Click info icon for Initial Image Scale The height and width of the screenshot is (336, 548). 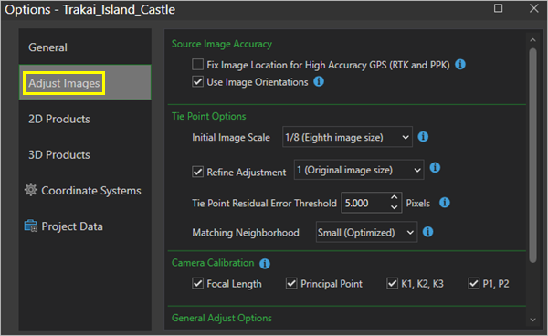[423, 137]
